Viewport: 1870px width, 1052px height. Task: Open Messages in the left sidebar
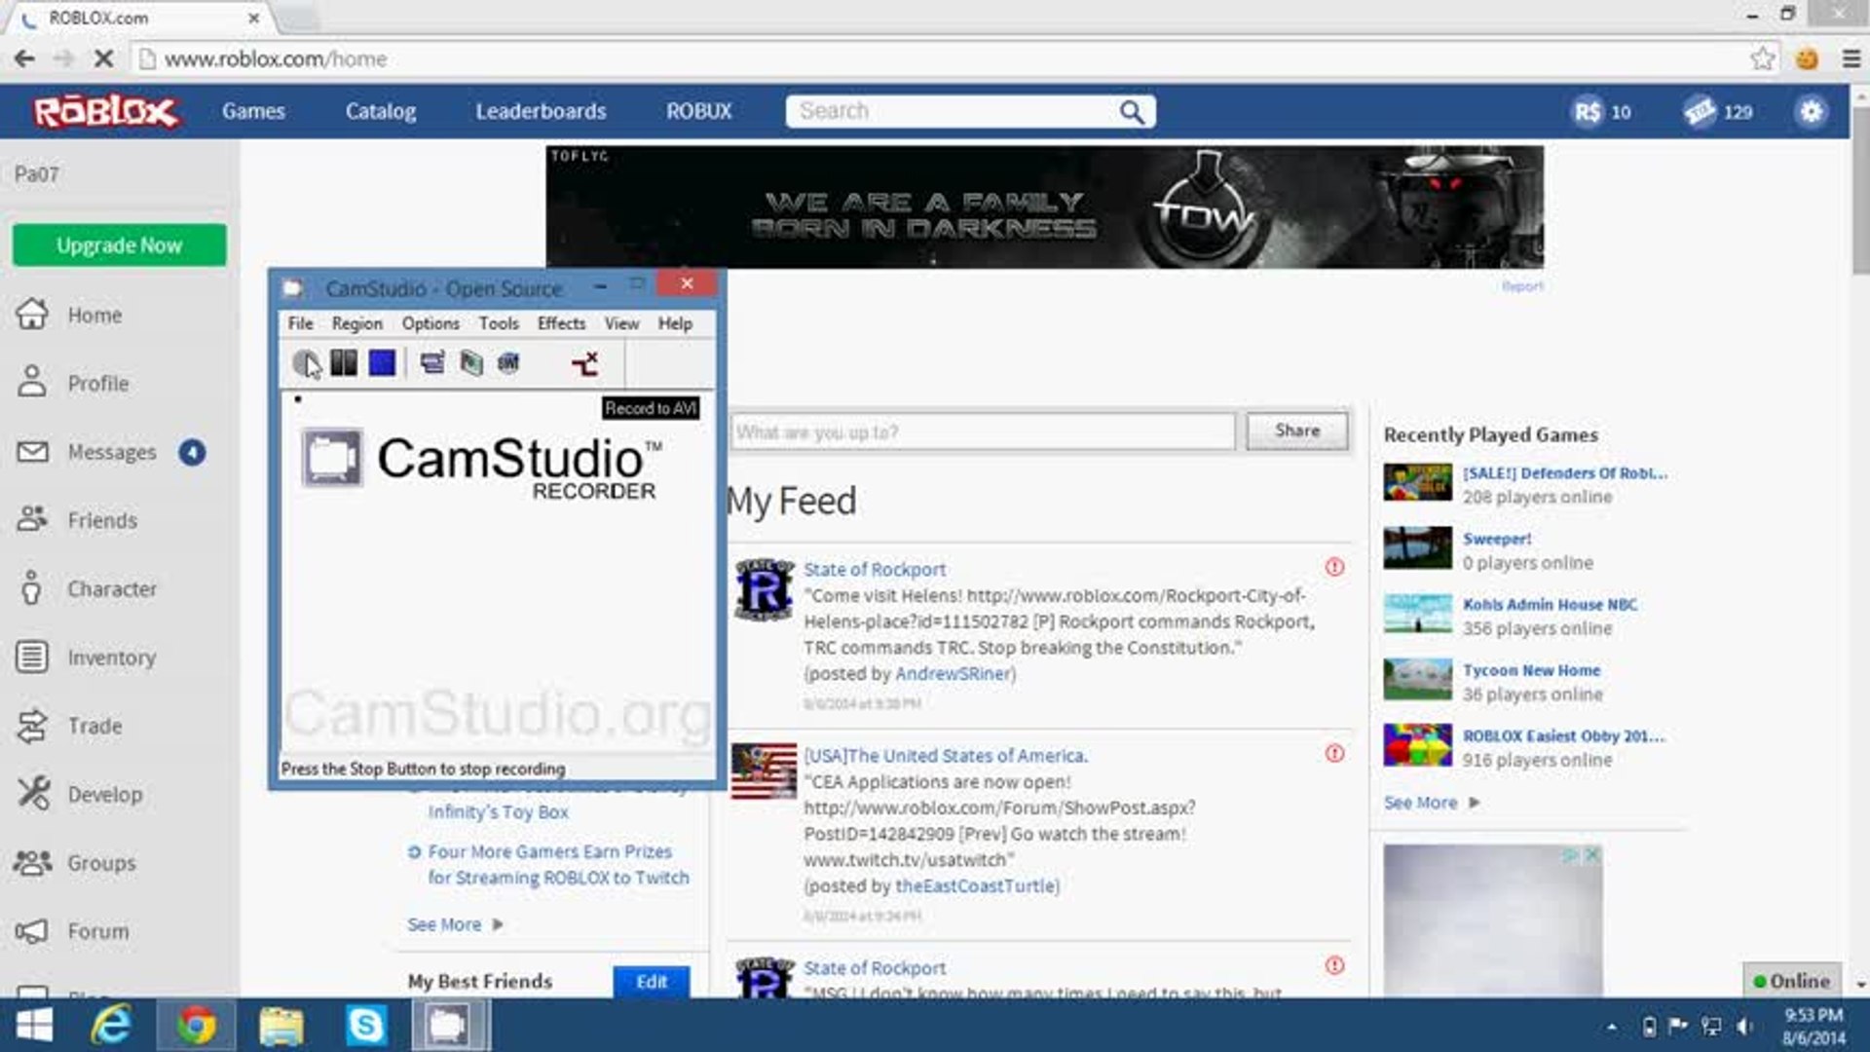(x=111, y=452)
